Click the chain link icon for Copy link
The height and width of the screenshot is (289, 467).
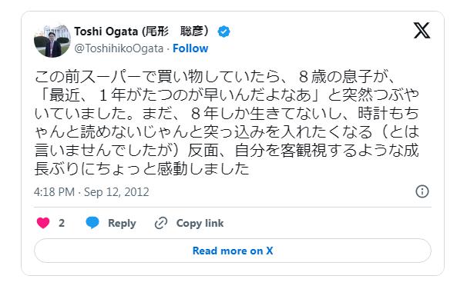pos(161,223)
